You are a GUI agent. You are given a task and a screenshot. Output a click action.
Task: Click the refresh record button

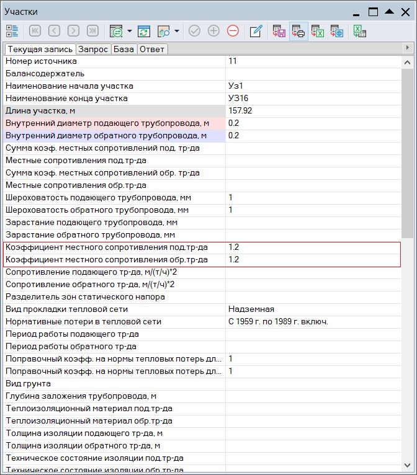(144, 30)
